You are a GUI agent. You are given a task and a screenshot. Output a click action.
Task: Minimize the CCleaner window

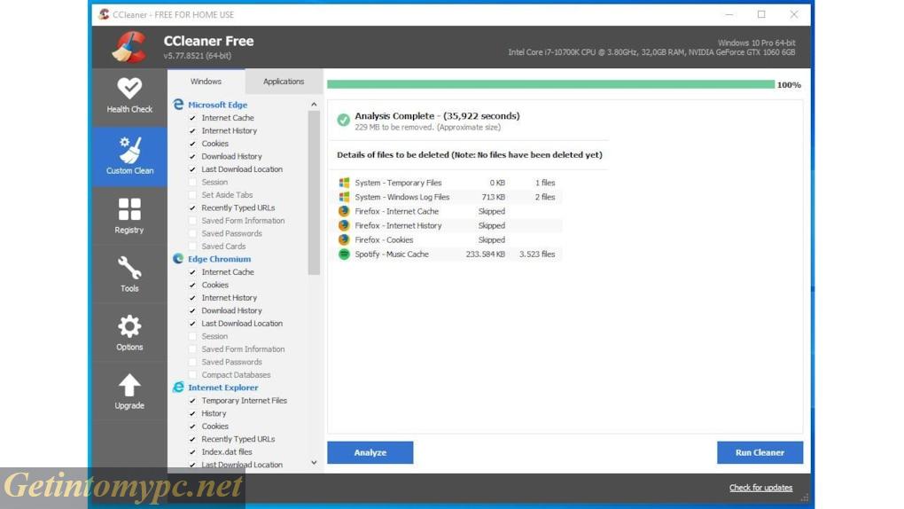729,14
